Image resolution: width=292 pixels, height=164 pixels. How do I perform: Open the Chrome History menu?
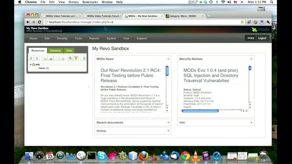click(73, 2)
